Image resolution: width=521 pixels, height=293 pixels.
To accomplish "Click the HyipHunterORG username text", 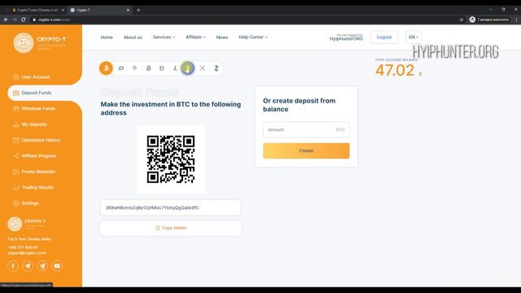I will tap(346, 39).
